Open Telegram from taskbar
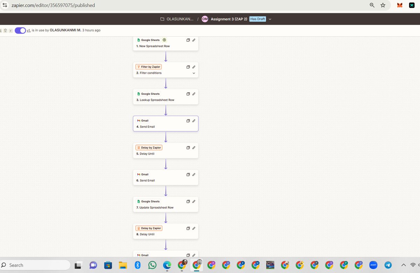The height and width of the screenshot is (273, 420). pos(388,265)
